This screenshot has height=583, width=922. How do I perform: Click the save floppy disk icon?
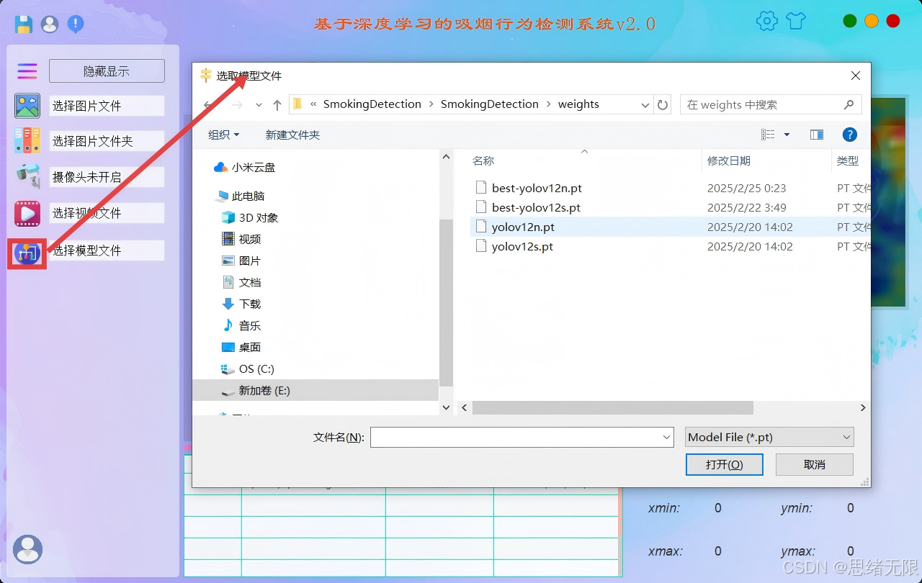point(23,24)
